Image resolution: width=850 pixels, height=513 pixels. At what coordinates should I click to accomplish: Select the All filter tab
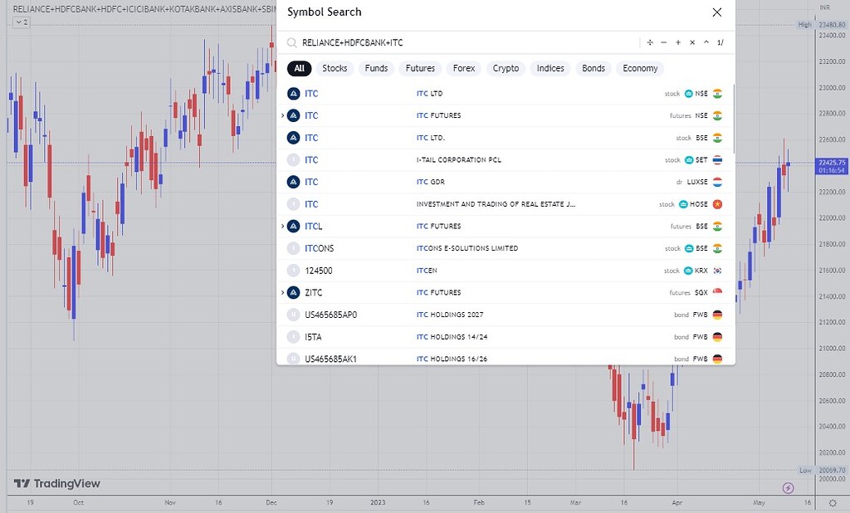(299, 68)
